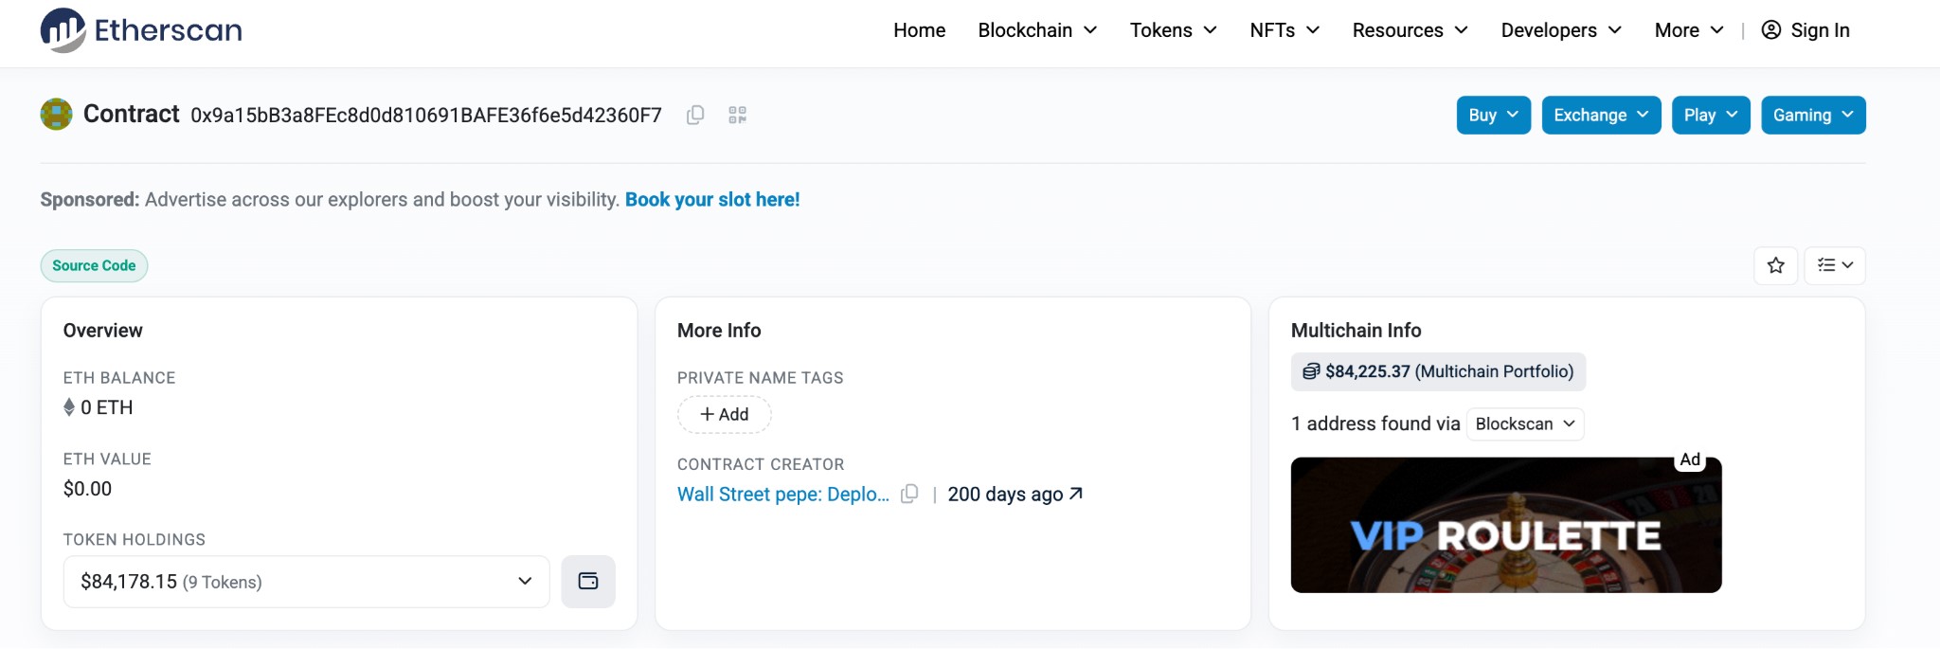Go to the Home page
This screenshot has width=1940, height=649.
[919, 30]
